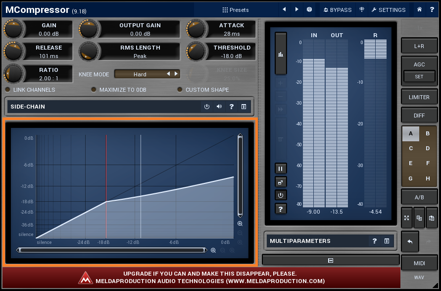Click the graph vertical scrollbar
The height and width of the screenshot is (291, 441).
(x=240, y=176)
